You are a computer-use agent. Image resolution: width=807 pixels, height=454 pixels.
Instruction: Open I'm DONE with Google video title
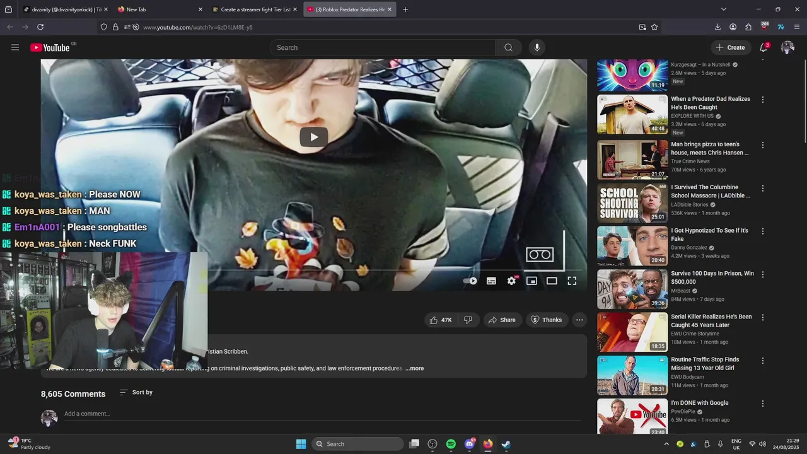tap(700, 403)
